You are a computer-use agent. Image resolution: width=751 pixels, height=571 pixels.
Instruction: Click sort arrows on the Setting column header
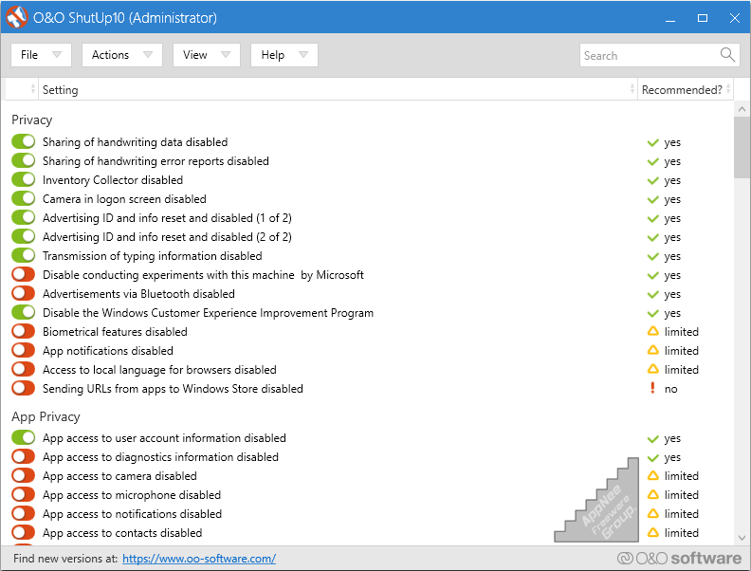coord(632,88)
